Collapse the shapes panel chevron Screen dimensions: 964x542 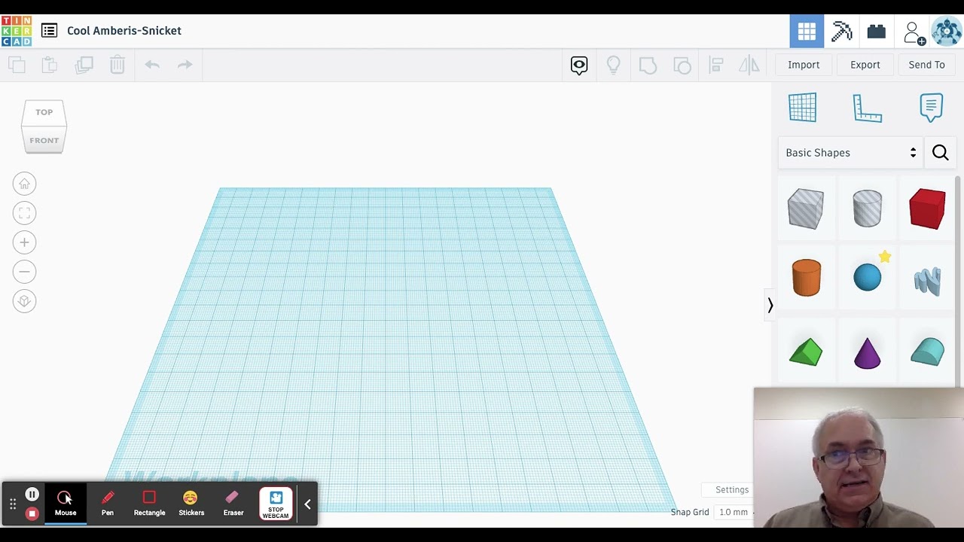[770, 305]
